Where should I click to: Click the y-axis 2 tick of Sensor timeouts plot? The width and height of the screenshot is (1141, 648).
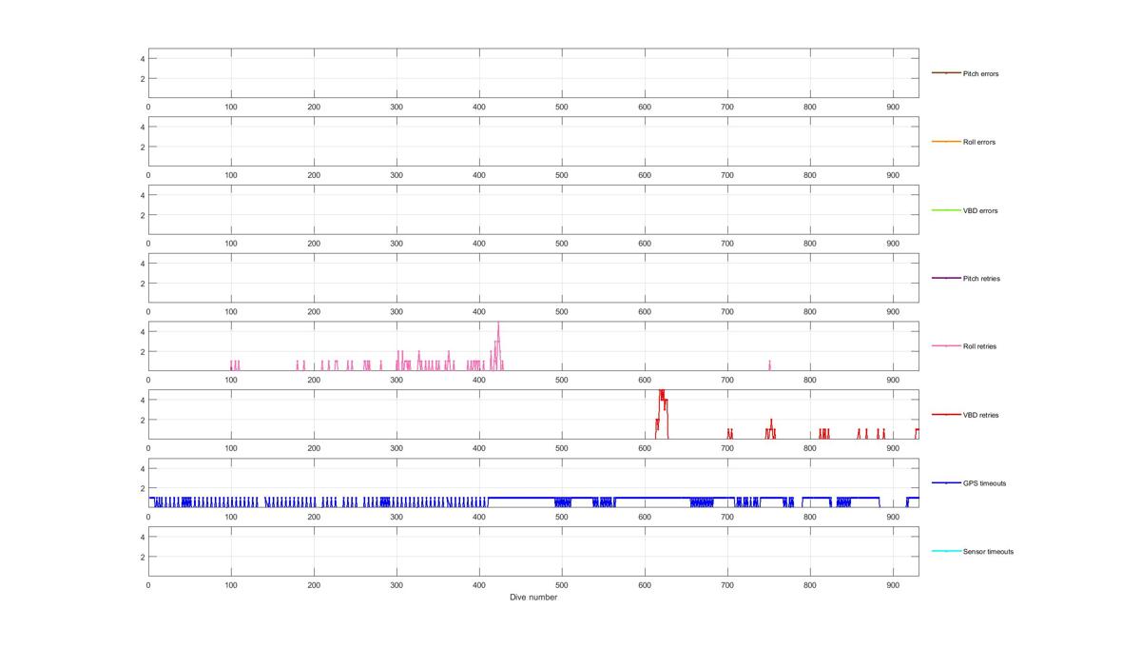click(x=142, y=557)
